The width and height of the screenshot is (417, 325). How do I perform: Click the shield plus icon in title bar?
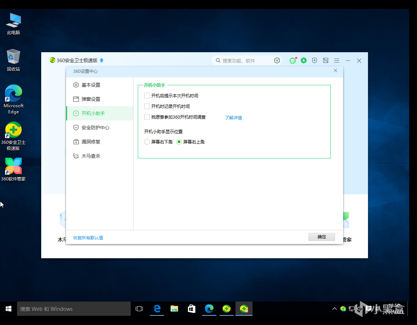[x=314, y=60]
